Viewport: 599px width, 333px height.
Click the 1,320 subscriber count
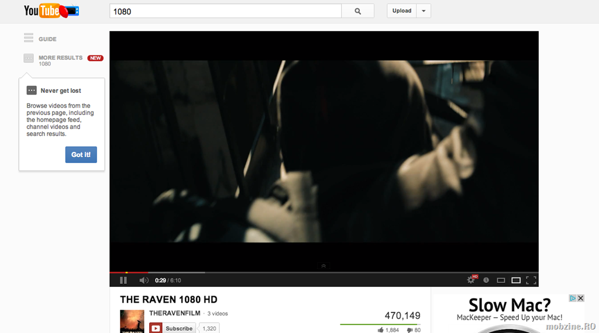[209, 328]
